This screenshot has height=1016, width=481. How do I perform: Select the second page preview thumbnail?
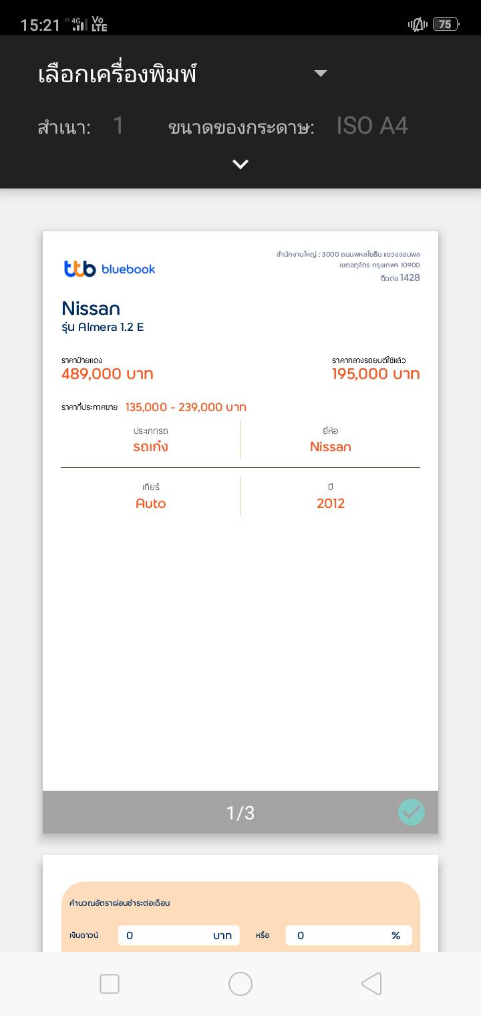pos(240,902)
